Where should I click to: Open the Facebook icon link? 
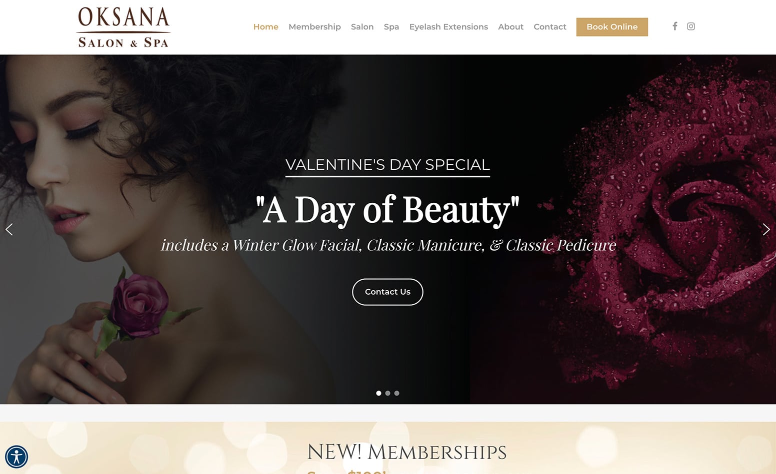674,26
